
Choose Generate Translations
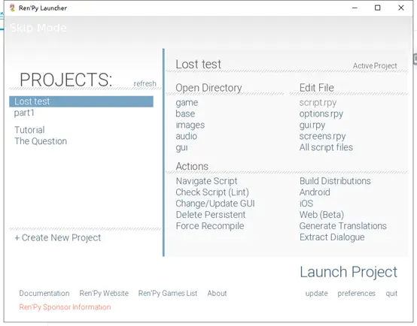tap(342, 225)
